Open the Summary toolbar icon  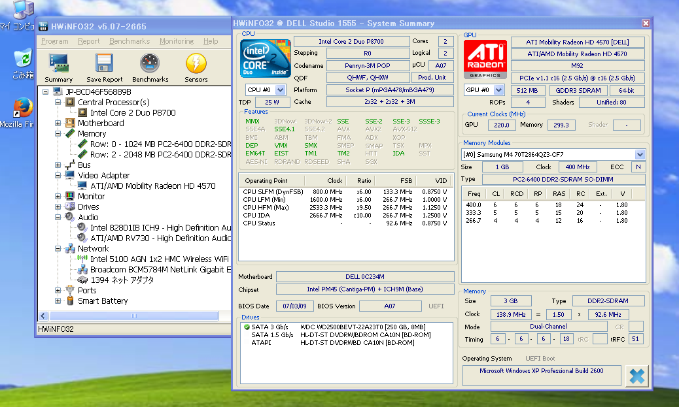(x=58, y=63)
